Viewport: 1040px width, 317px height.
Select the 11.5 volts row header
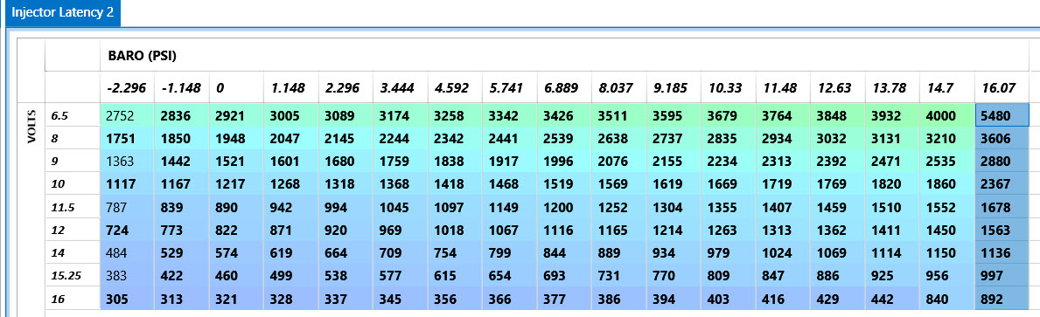(73, 207)
